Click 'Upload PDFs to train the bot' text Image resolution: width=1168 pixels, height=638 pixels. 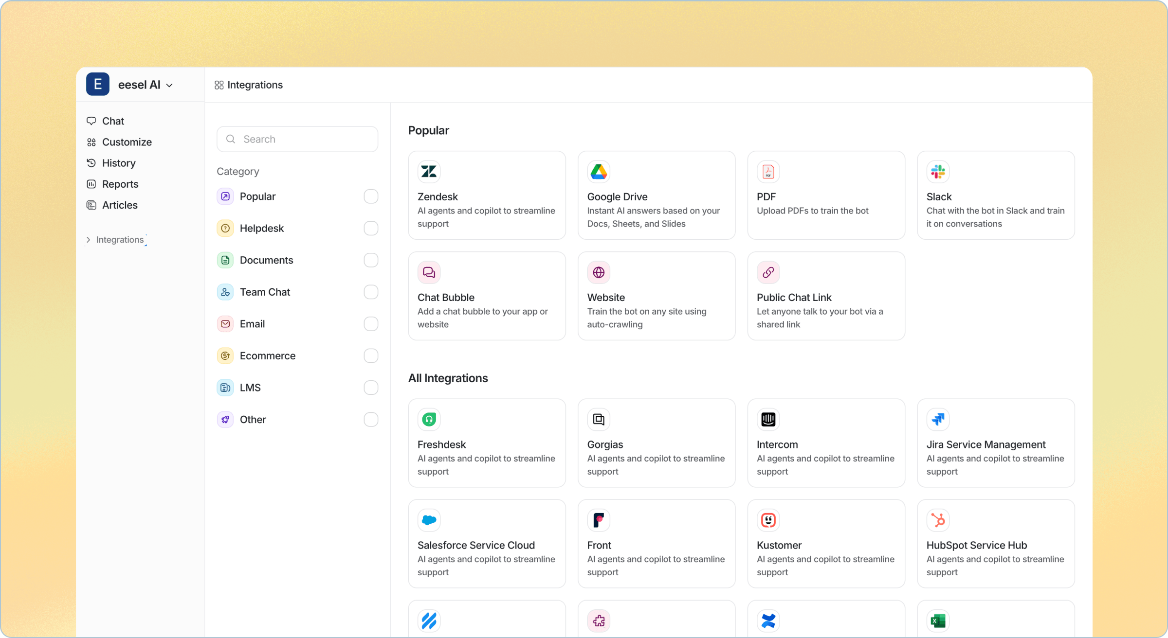coord(812,211)
